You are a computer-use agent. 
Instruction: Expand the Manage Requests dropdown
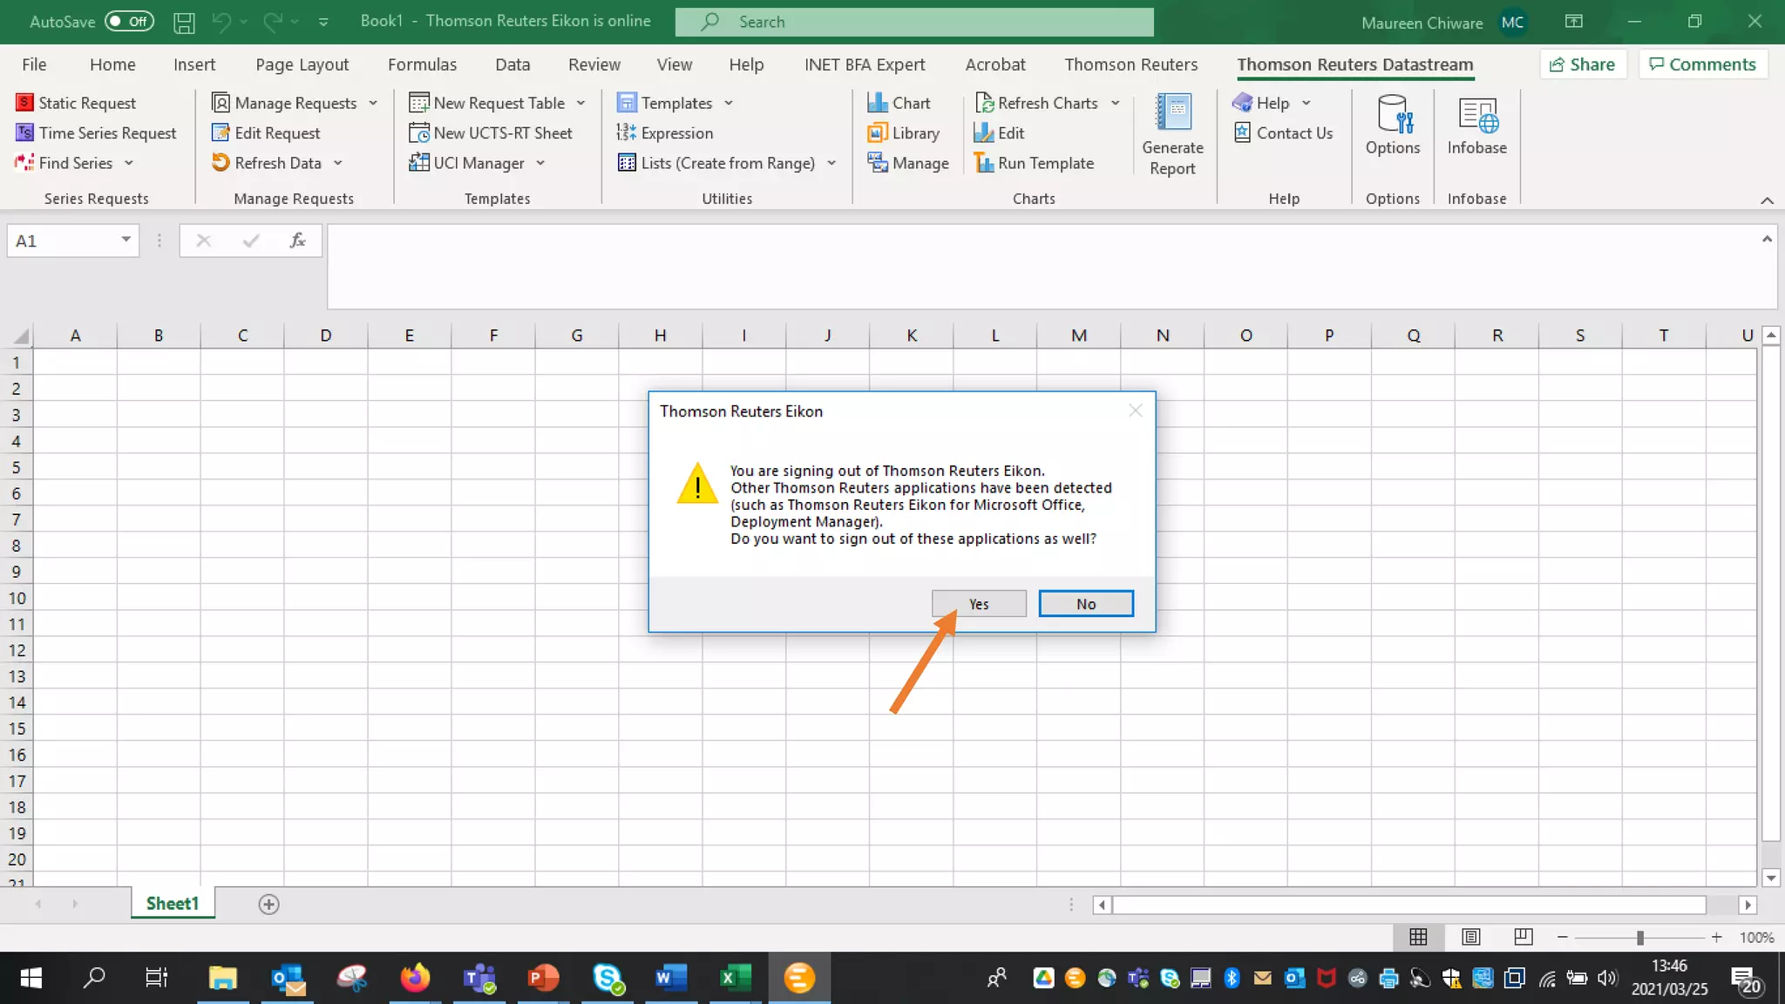coord(373,103)
